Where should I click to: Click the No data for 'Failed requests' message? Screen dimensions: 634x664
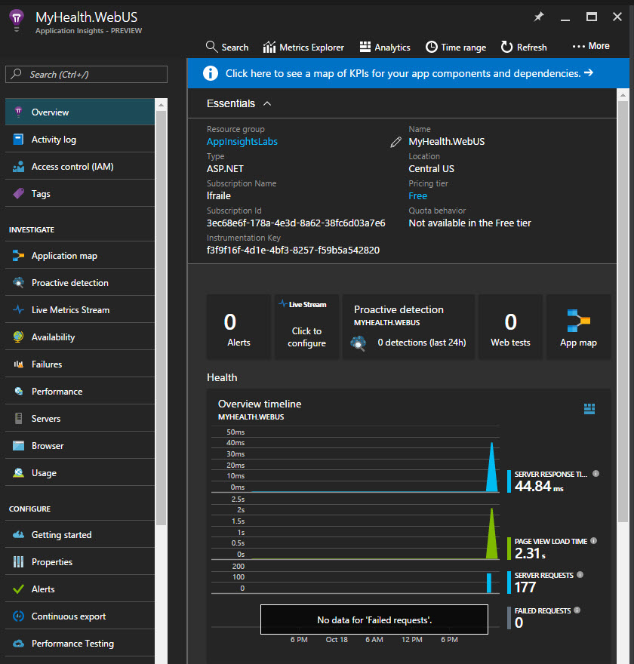coord(374,620)
